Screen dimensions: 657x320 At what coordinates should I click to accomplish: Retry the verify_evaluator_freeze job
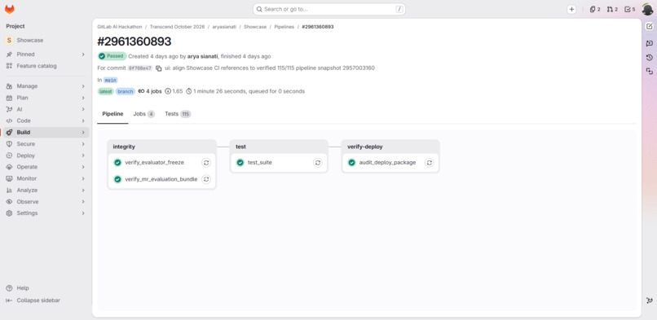pyautogui.click(x=205, y=162)
